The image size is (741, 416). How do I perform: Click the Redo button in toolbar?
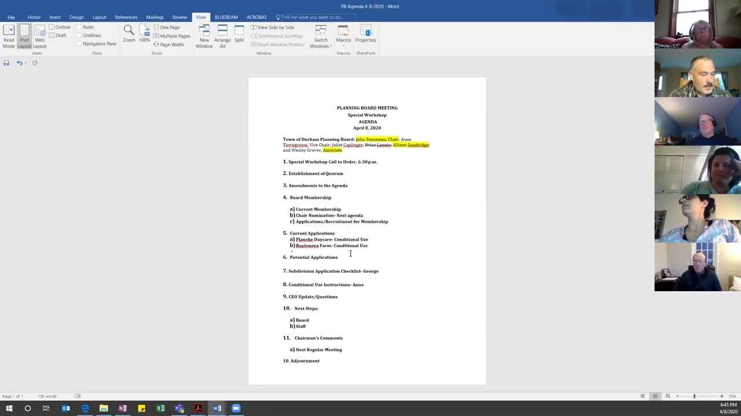point(35,63)
